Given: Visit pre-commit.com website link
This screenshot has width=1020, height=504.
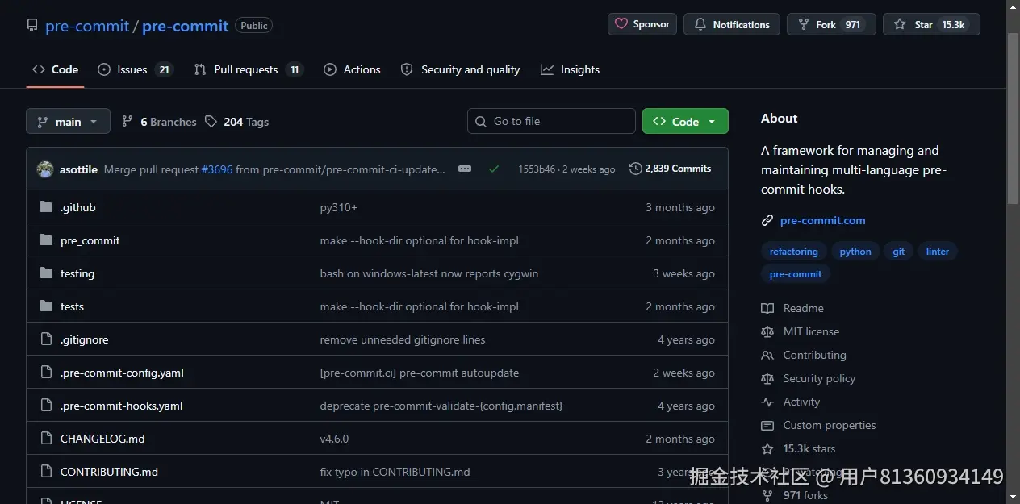Looking at the screenshot, I should click(823, 220).
